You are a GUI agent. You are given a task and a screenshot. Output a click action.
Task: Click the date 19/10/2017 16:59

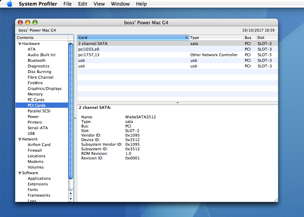(x=258, y=30)
